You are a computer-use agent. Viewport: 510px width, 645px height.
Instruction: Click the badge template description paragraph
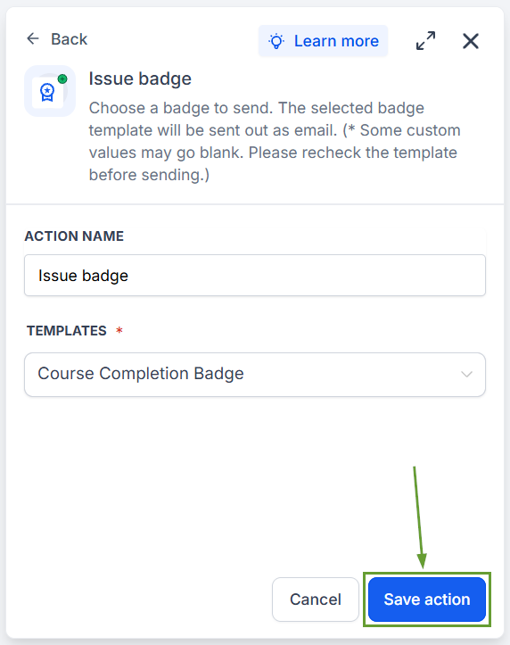point(275,141)
